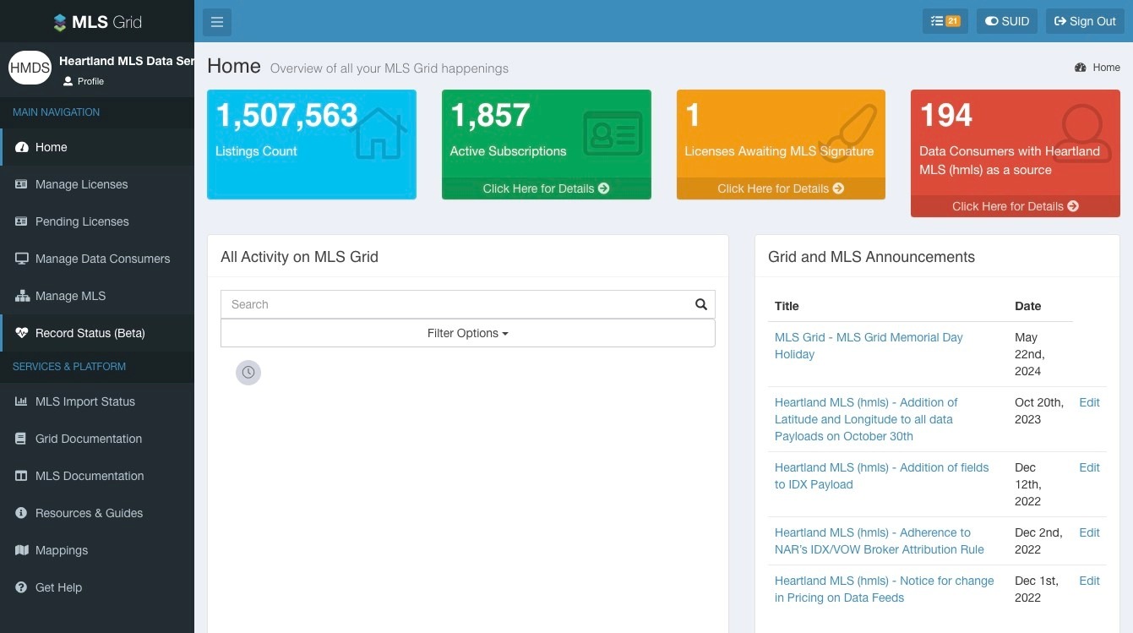Click the pen icon on Licenses Awaiting card

tap(847, 134)
